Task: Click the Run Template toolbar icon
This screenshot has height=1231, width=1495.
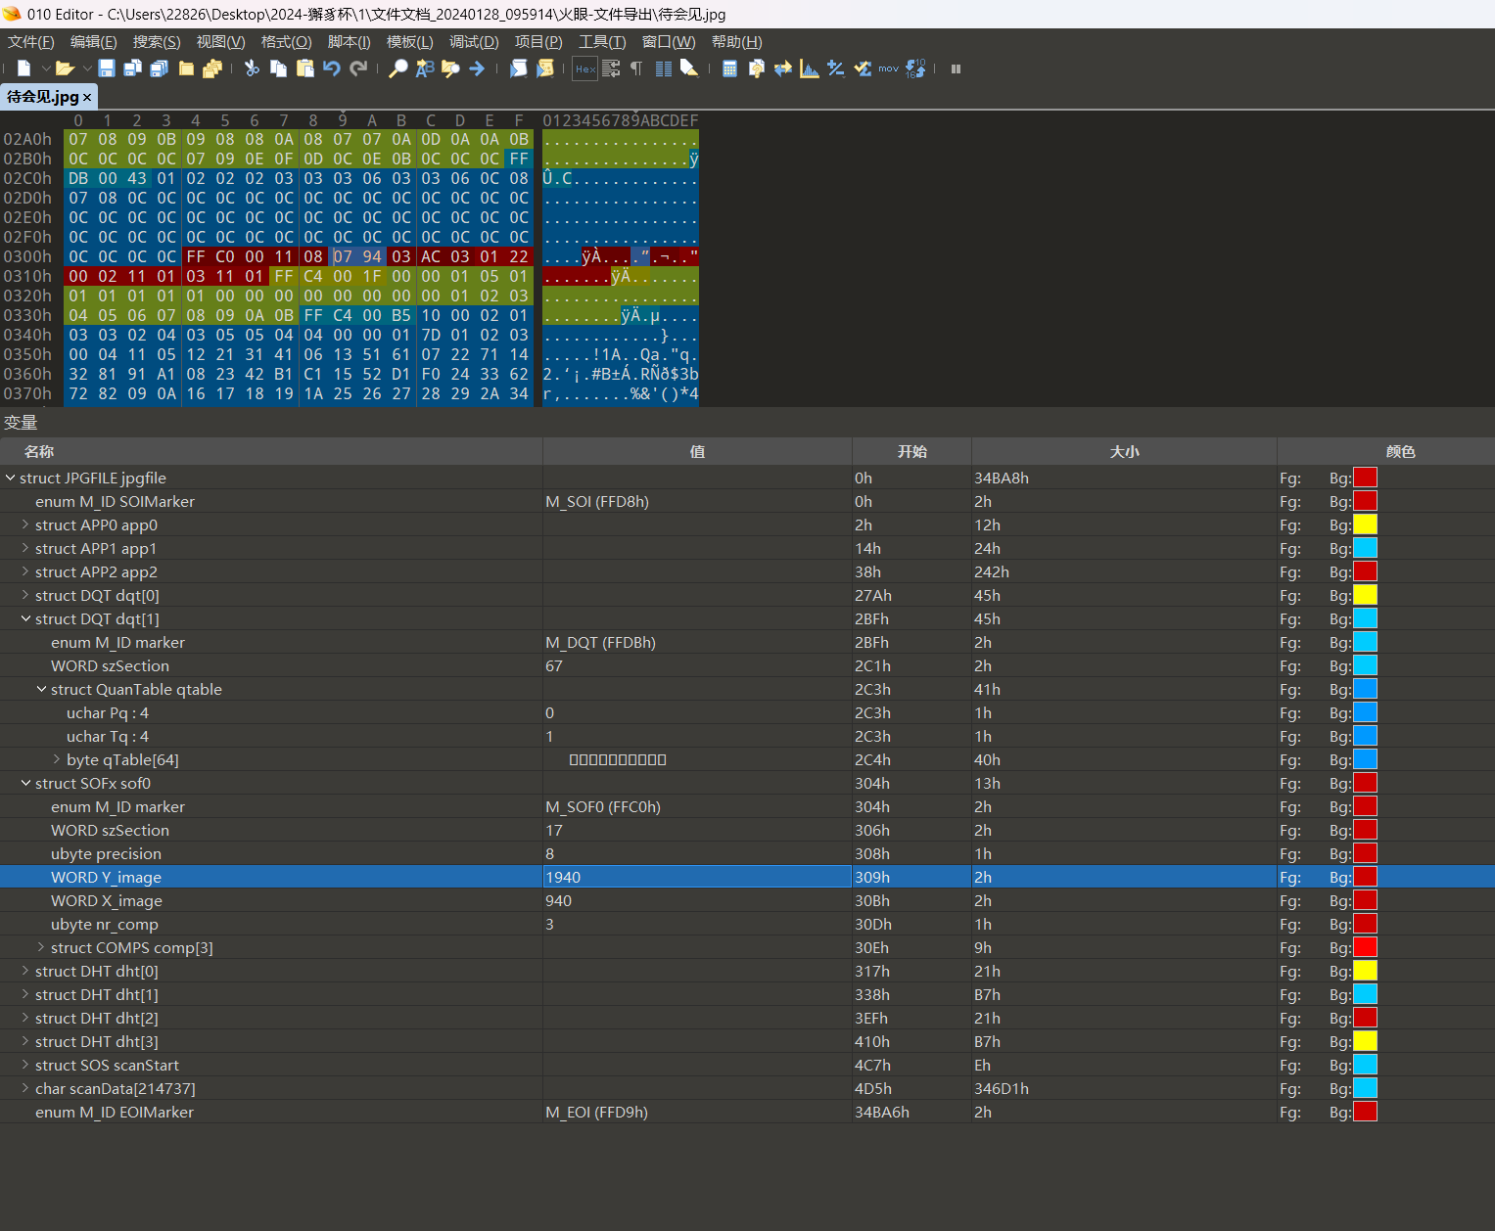Action: coord(545,68)
